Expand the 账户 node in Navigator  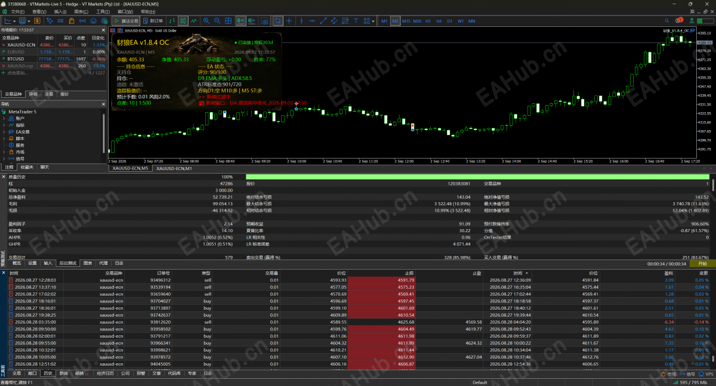pyautogui.click(x=4, y=118)
